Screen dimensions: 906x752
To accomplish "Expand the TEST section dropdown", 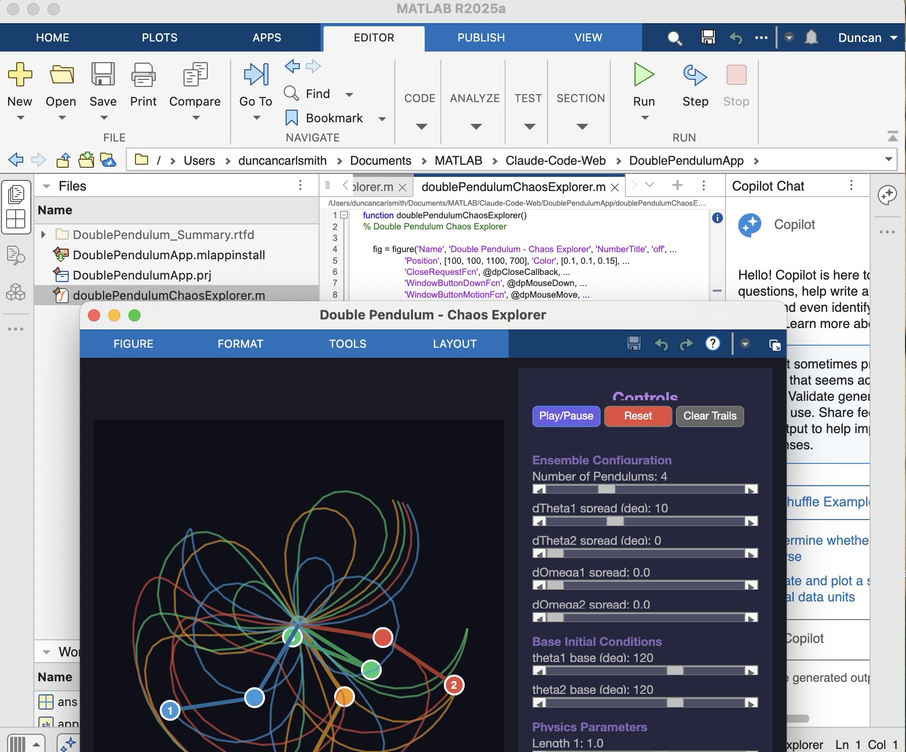I will [x=529, y=126].
